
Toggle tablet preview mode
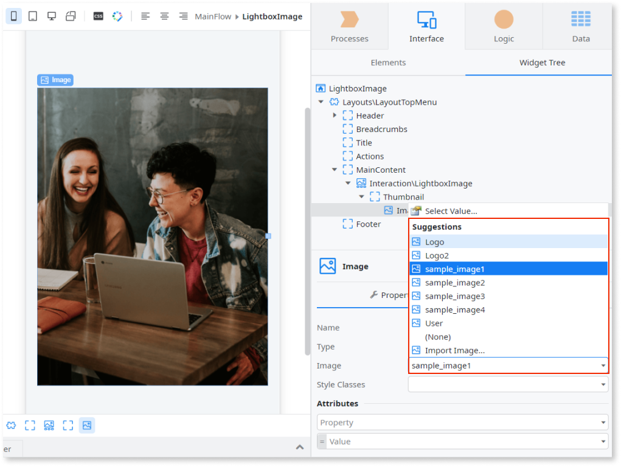32,16
